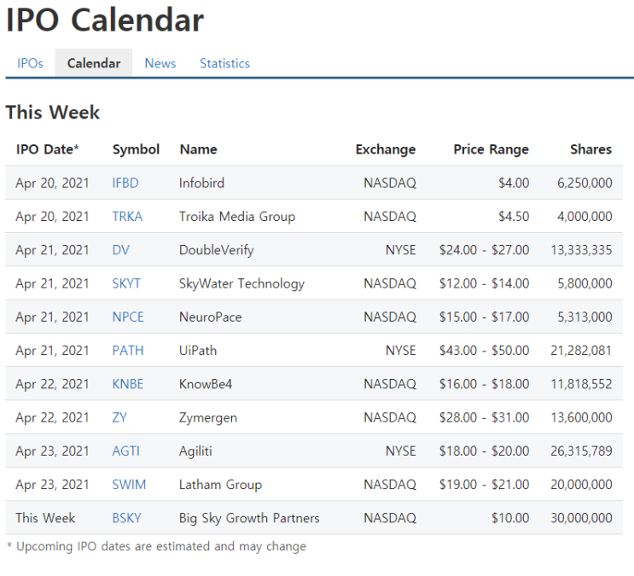The width and height of the screenshot is (634, 576).
Task: Select the Infobird company name
Action: tap(201, 183)
